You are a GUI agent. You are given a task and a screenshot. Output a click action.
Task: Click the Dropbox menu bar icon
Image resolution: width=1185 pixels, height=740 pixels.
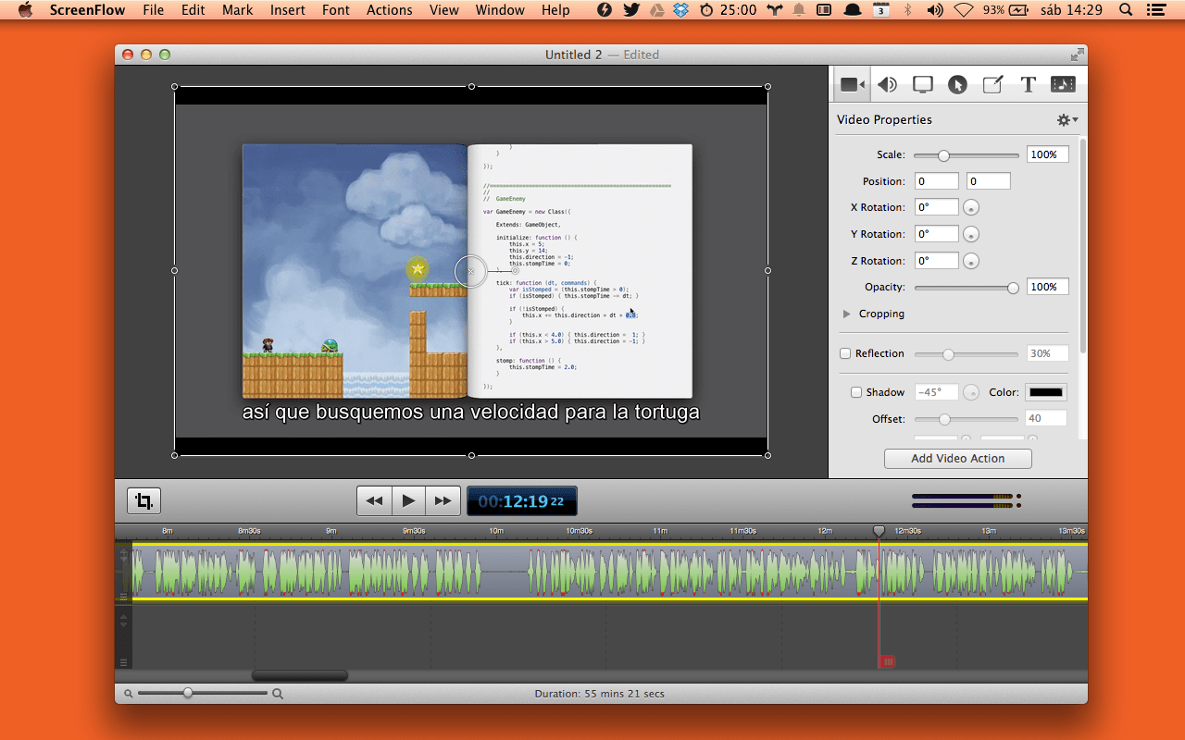click(x=681, y=10)
